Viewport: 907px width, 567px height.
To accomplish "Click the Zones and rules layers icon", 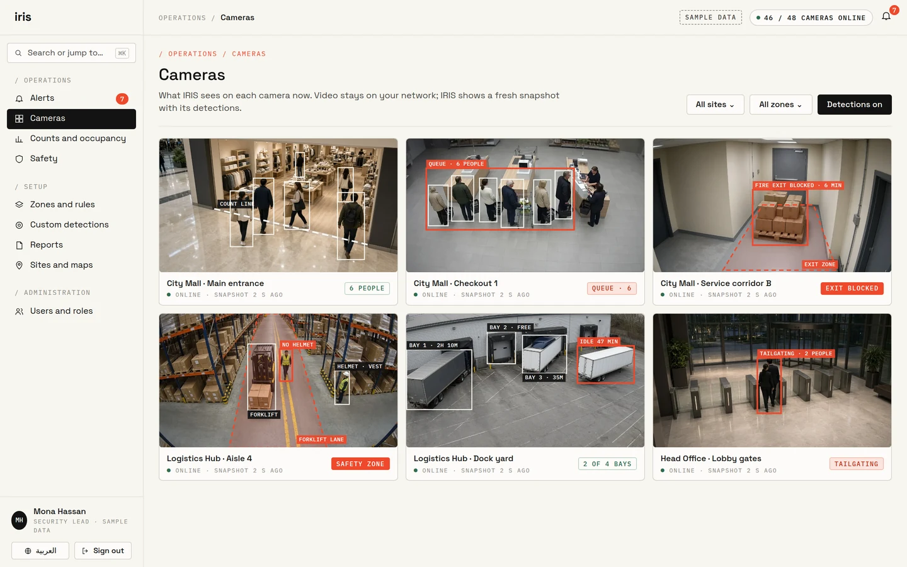I will point(19,205).
